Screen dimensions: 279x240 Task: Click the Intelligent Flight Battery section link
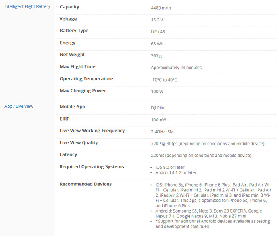27,7
